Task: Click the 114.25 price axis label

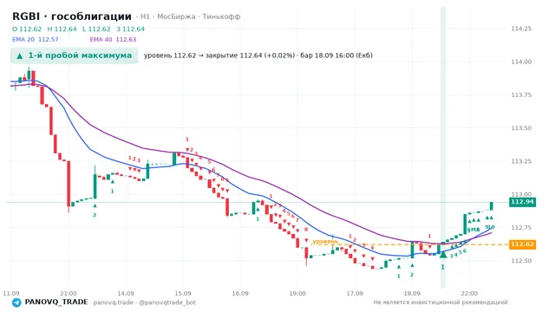Action: tap(521, 29)
